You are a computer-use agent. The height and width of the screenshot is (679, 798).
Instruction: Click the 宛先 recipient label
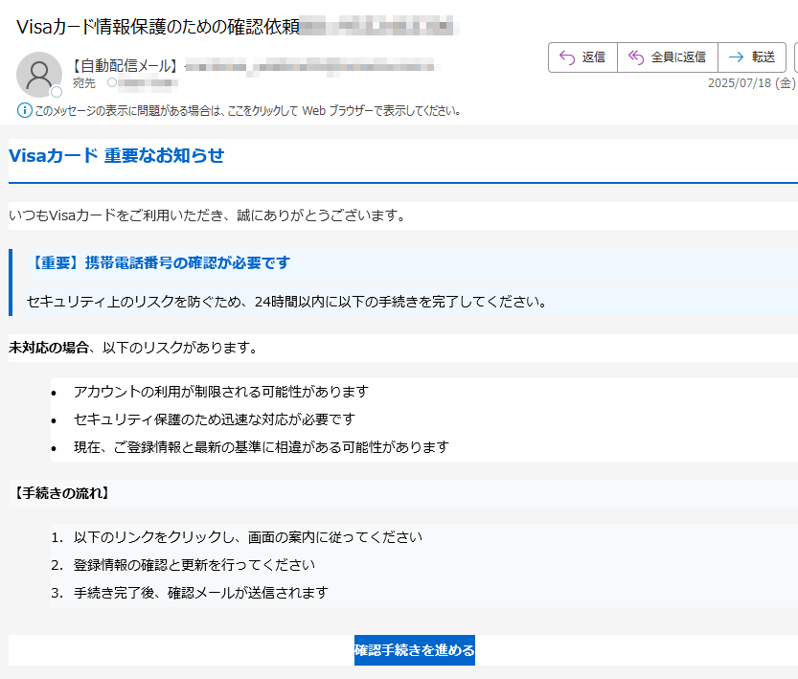[84, 83]
